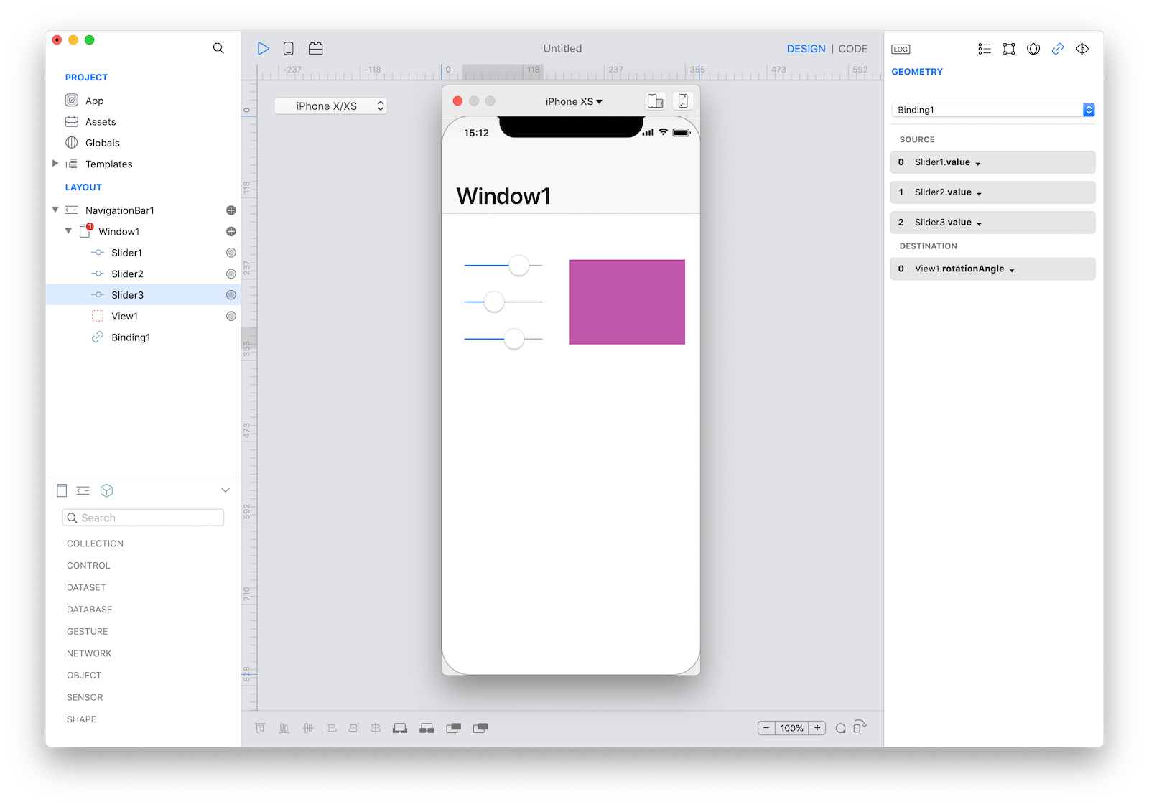Open the View1.rotationAngle destination dropdown
Image resolution: width=1149 pixels, height=807 pixels.
coord(993,269)
